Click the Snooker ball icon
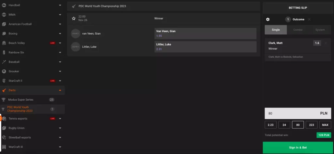The width and height of the screenshot is (334, 154). (4, 71)
